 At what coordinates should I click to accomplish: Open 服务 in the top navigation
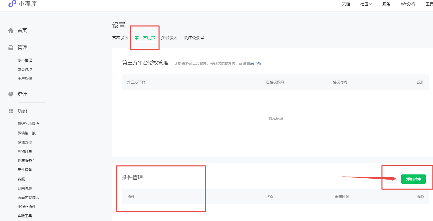pos(386,4)
